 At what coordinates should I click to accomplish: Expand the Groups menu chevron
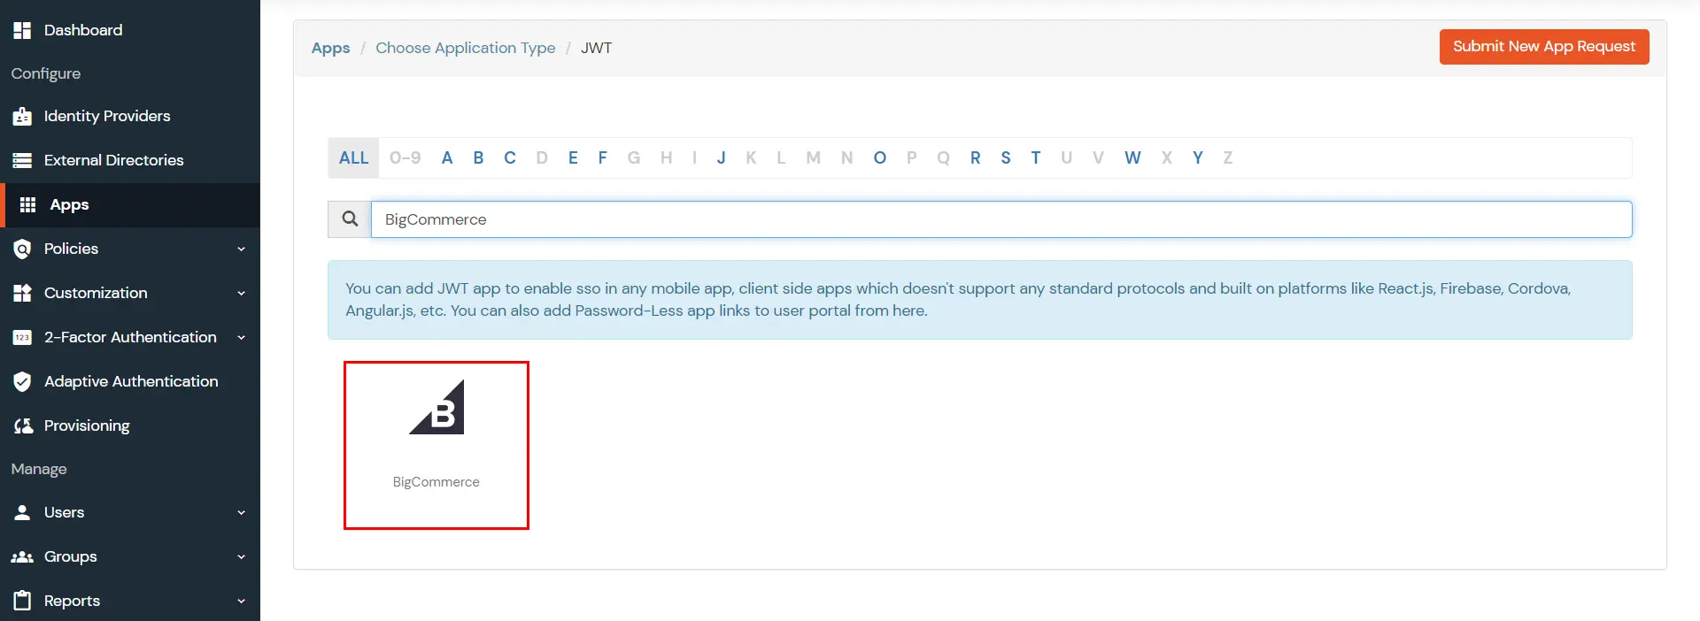click(241, 557)
